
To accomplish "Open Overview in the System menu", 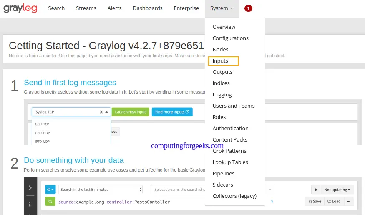I will pos(224,27).
